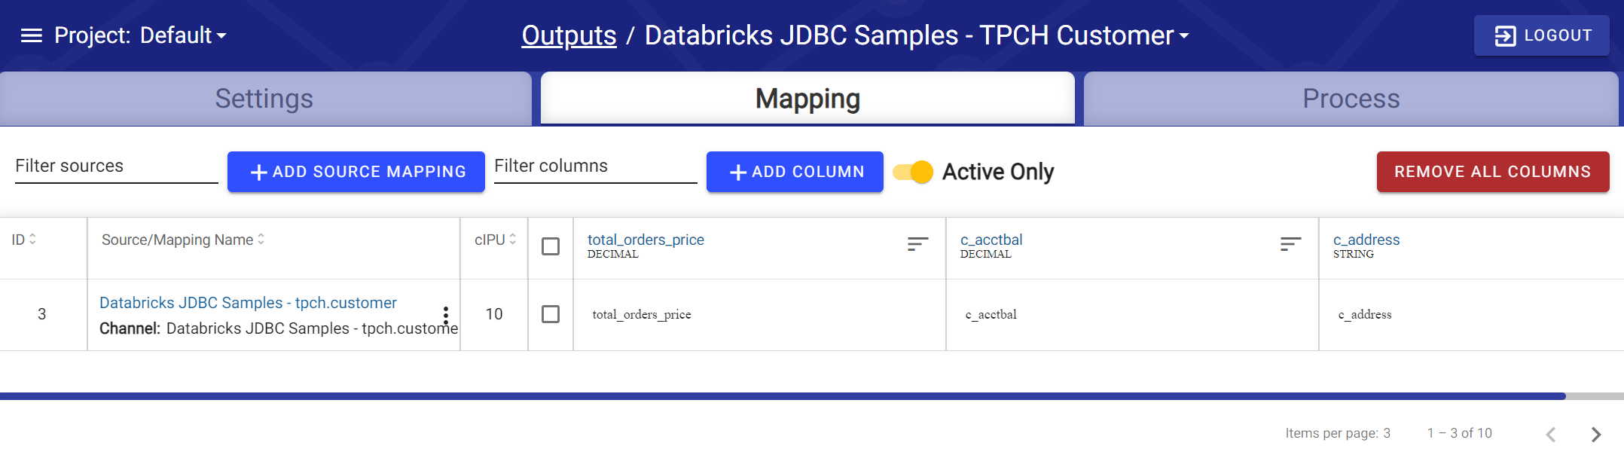Screen dimensions: 1624x455
Task: Open the TPCH Customer output dropdown
Action: 1184,35
